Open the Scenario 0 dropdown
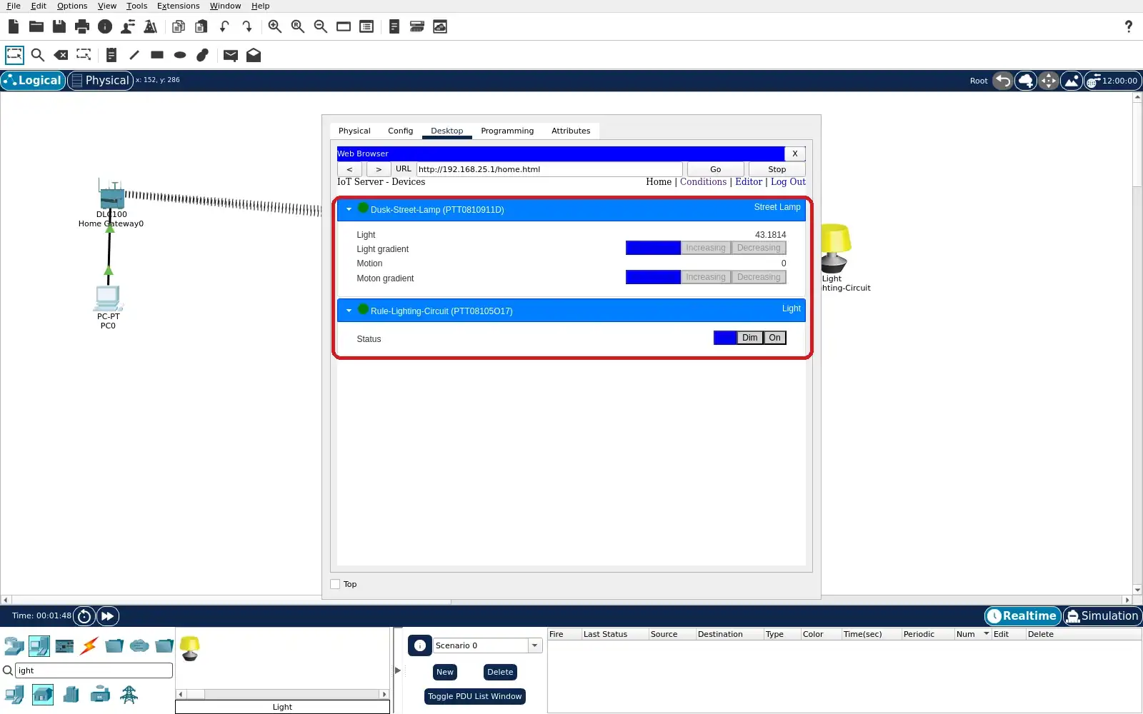 click(534, 645)
